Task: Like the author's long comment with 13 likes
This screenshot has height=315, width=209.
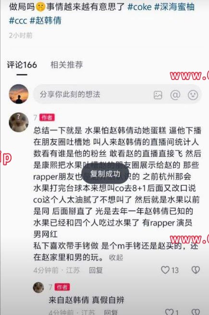Action: (165, 270)
